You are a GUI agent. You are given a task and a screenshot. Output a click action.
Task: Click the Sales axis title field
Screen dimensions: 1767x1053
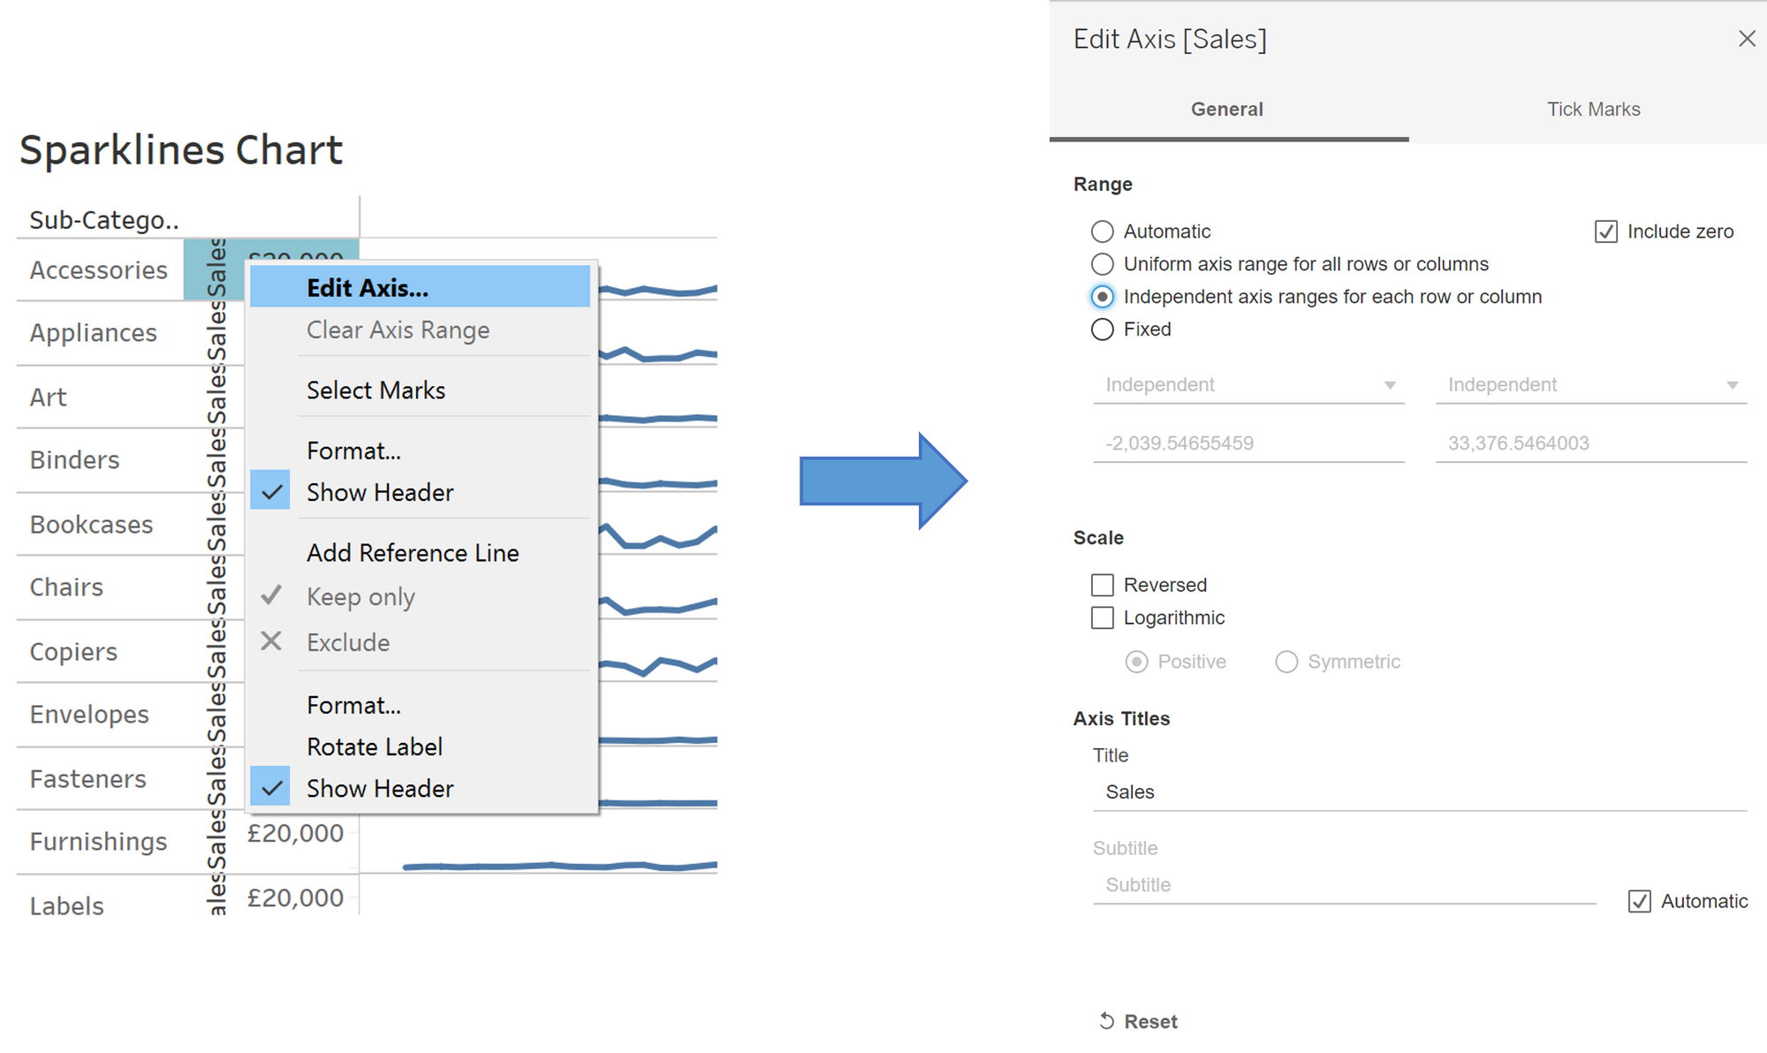[x=1419, y=792]
